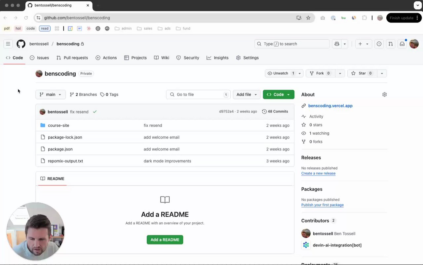Open the Chrome extensions puzzle icon
The height and width of the screenshot is (265, 423).
[365, 18]
